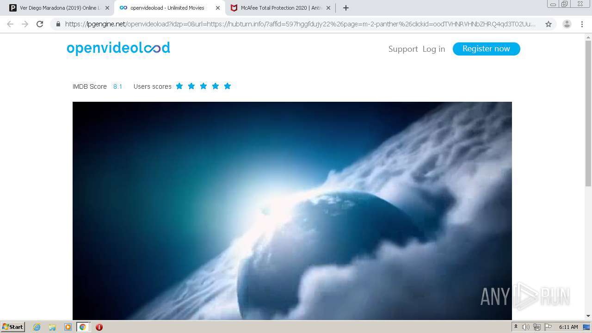This screenshot has height=333, width=592.
Task: Click the Users scores label
Action: point(153,86)
